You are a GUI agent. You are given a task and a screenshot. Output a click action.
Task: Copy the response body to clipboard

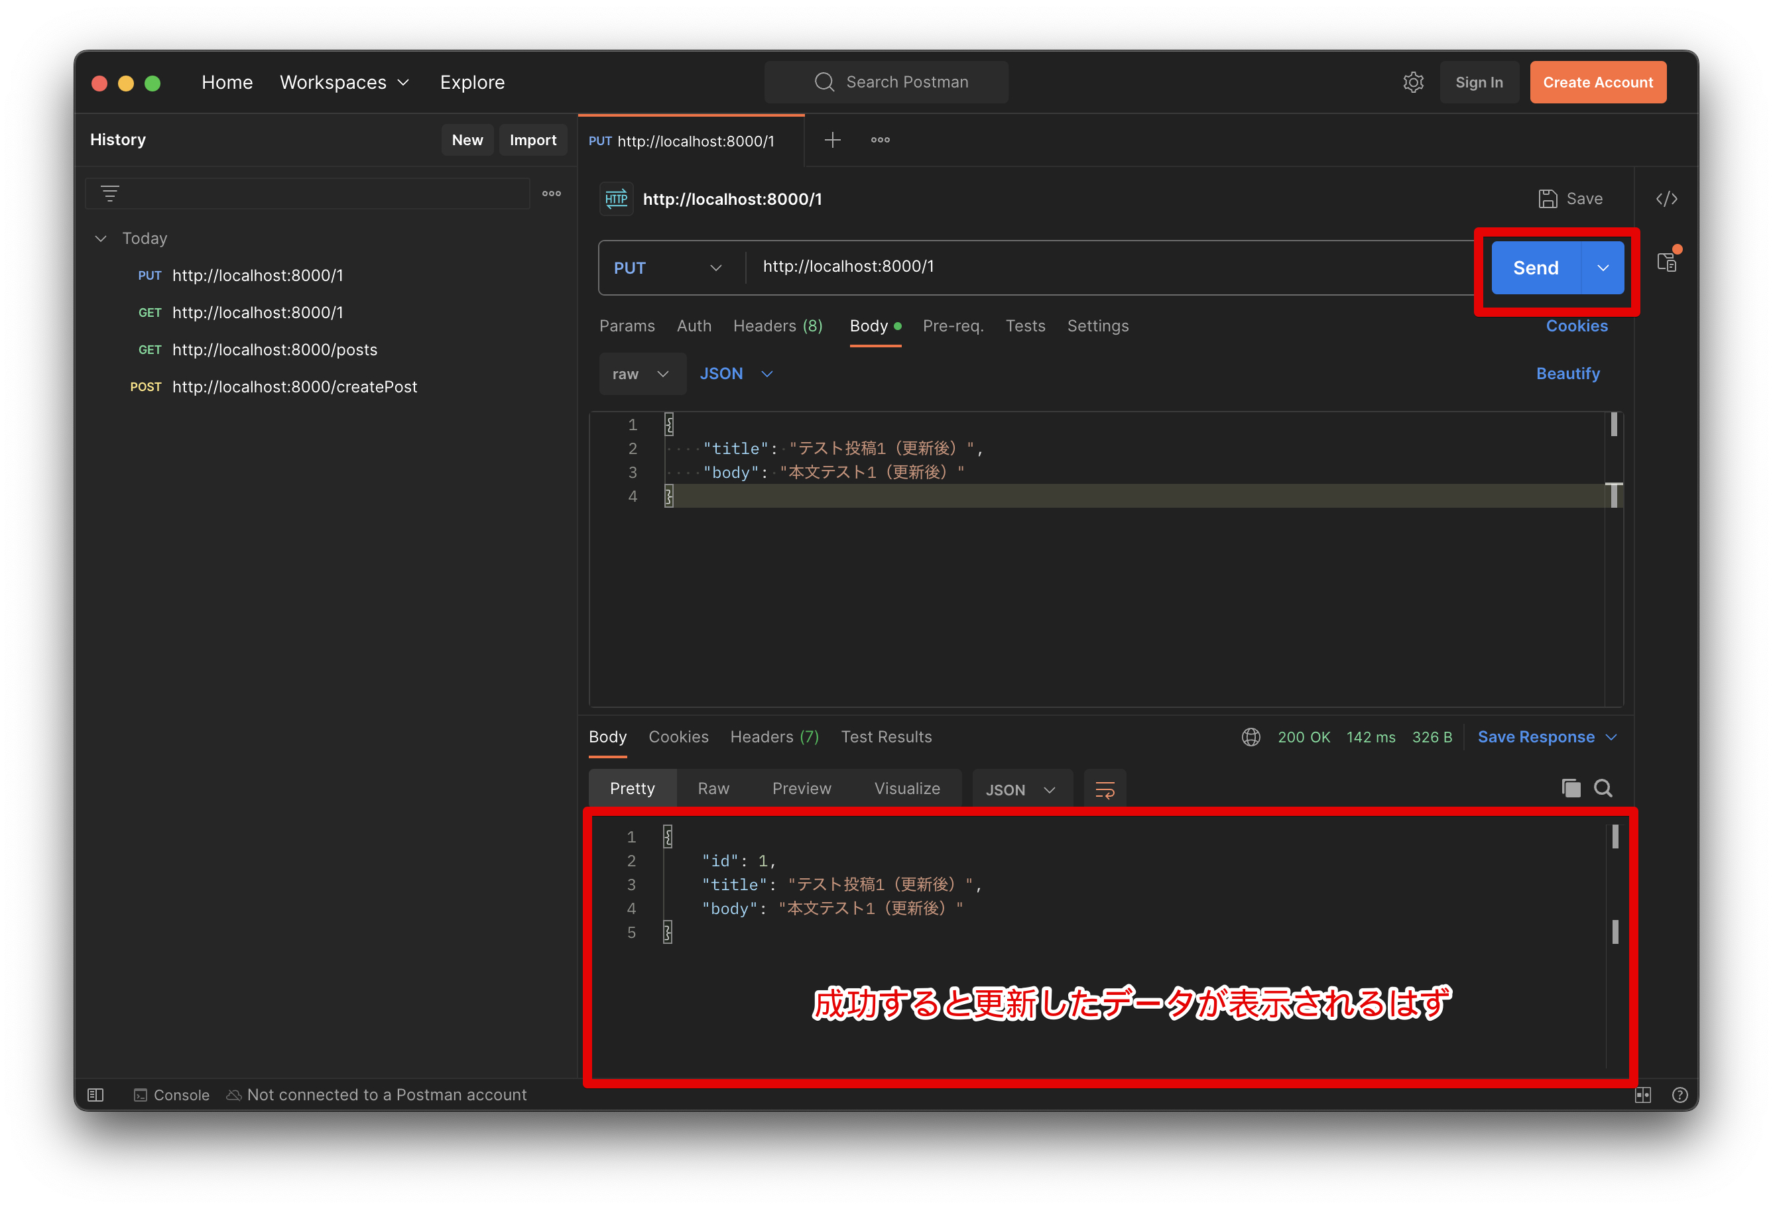[1571, 788]
